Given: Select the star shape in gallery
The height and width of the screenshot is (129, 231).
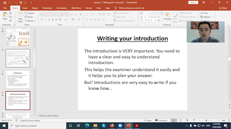Looking at the screenshot, I should point(159,20).
